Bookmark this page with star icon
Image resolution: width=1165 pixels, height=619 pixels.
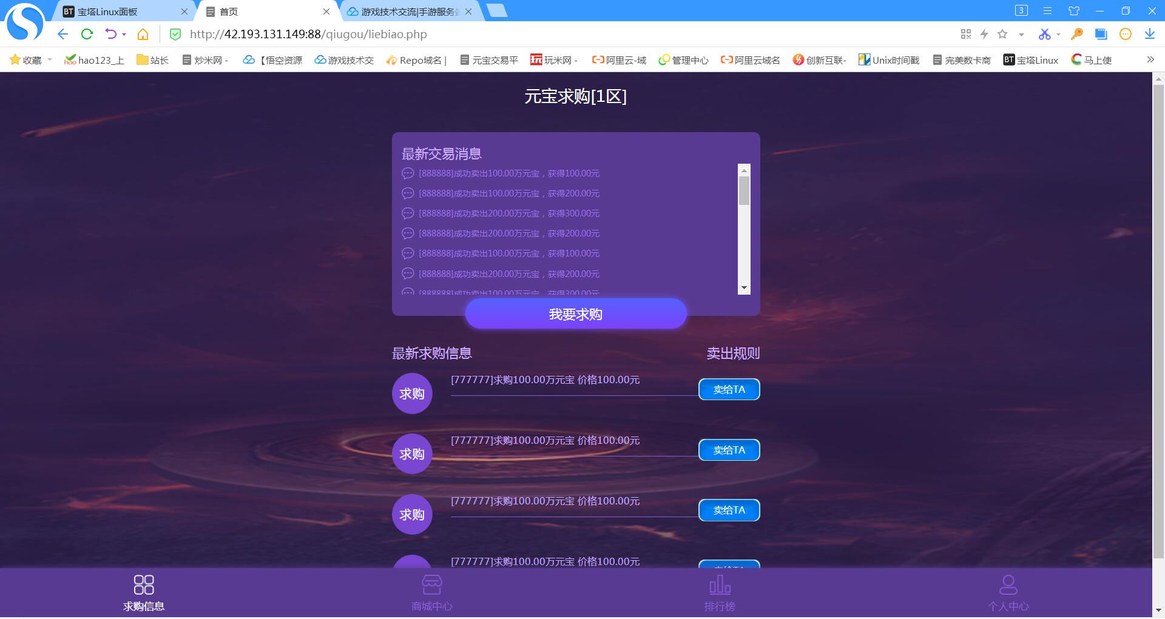coord(1002,34)
